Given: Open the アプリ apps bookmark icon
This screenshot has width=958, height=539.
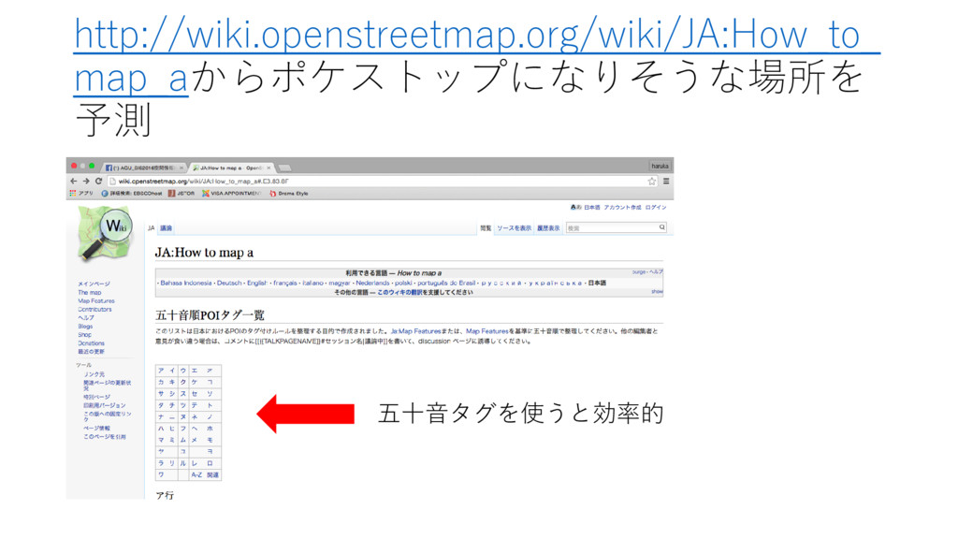Looking at the screenshot, I should click(81, 193).
